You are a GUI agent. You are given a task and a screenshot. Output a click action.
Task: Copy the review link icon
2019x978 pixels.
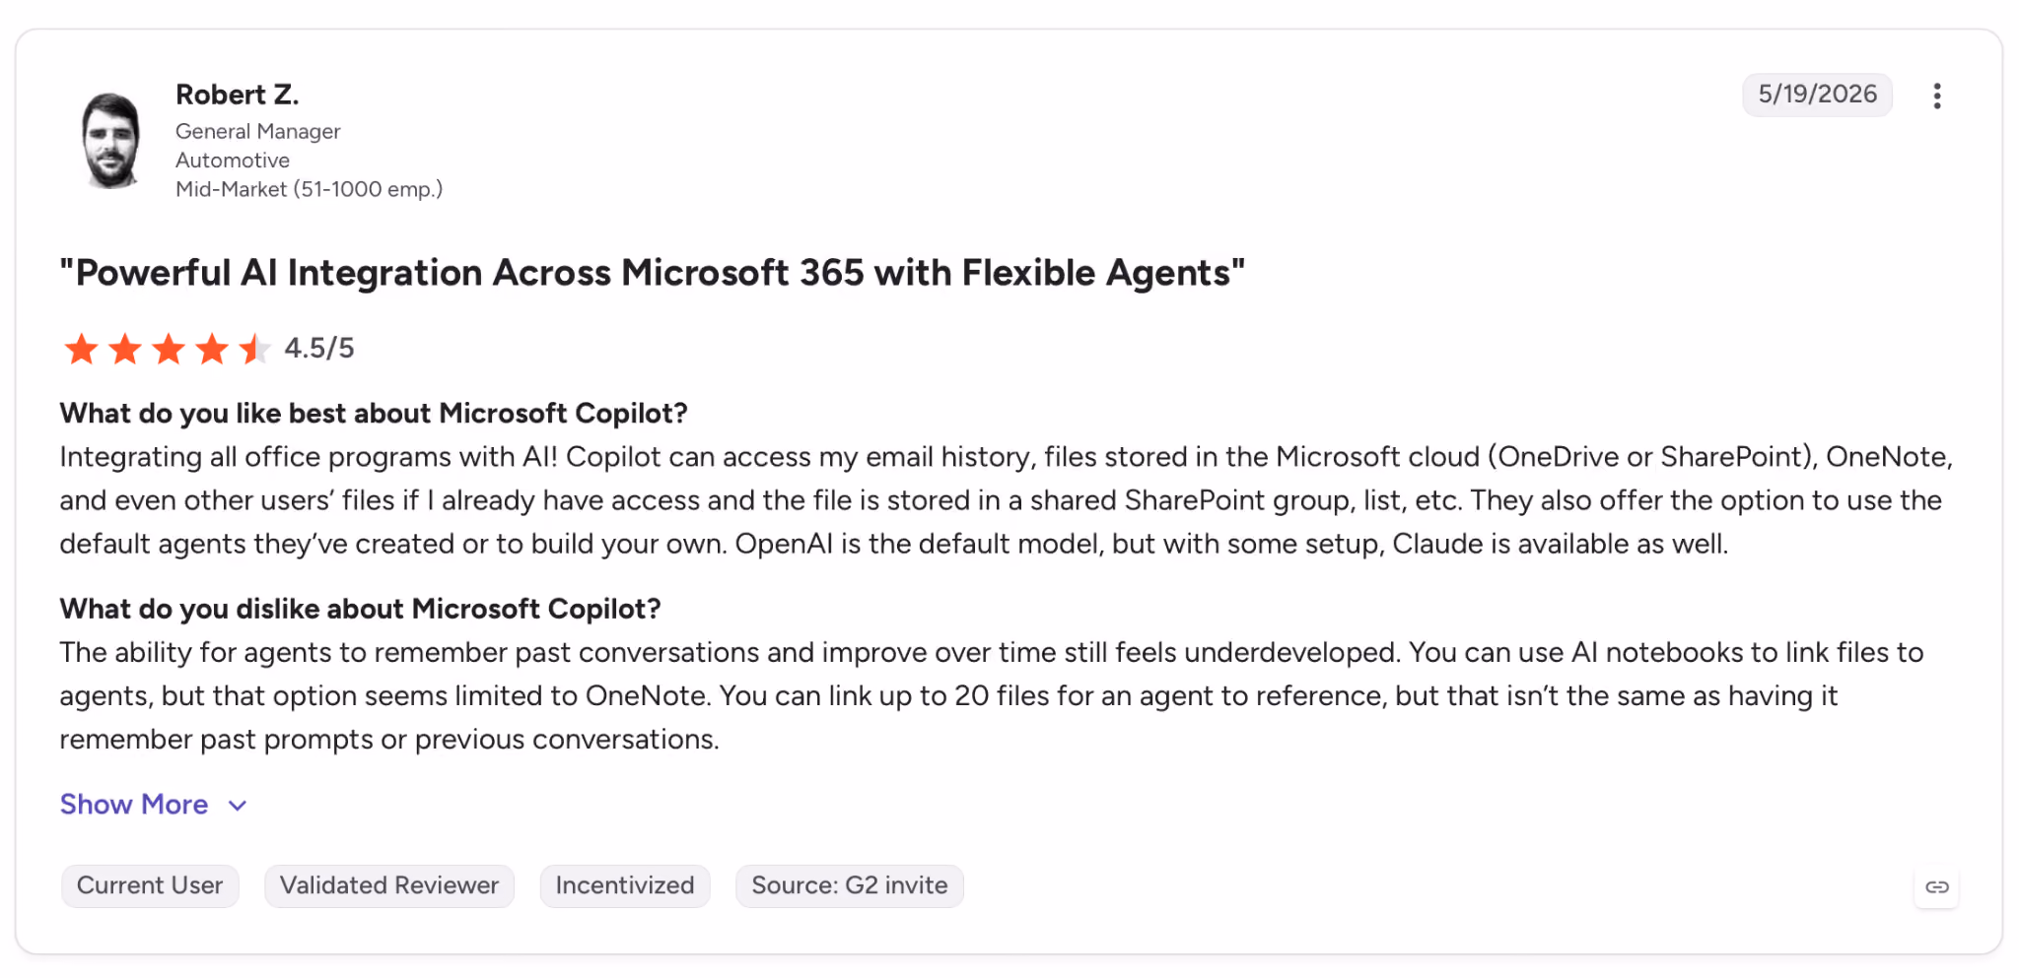coord(1936,886)
